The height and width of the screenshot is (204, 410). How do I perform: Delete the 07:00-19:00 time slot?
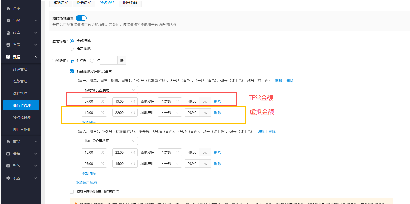coord(217,102)
